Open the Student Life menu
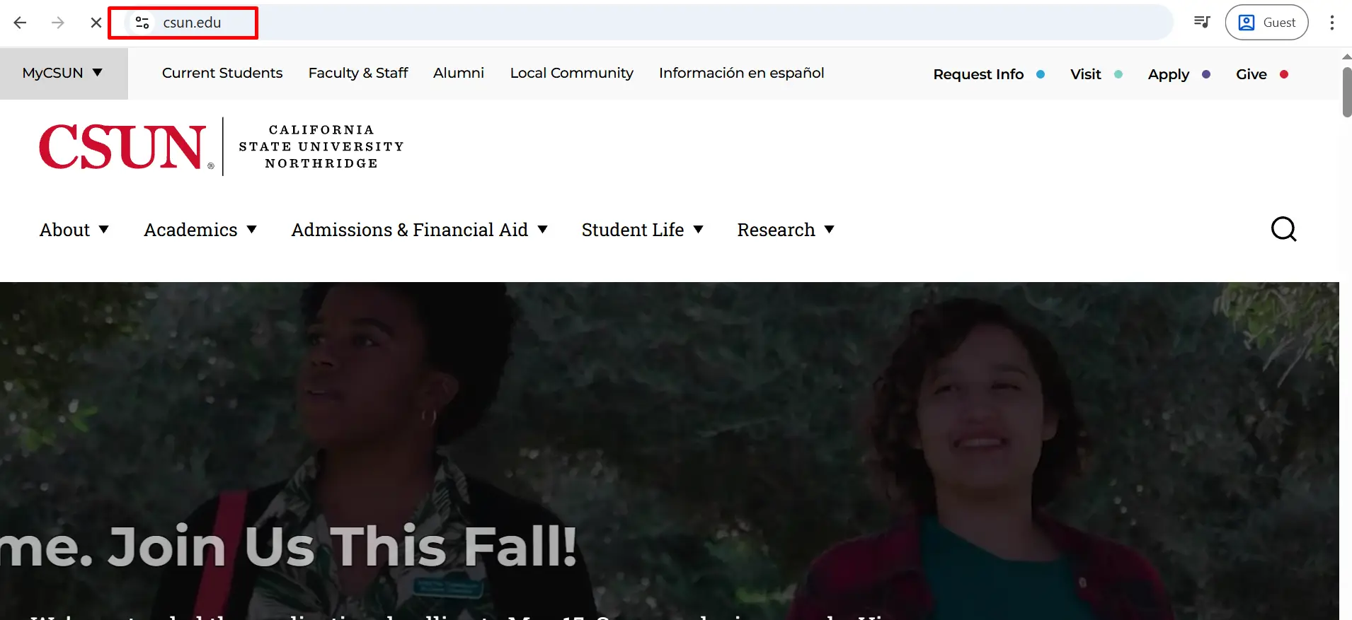The height and width of the screenshot is (620, 1352). coord(643,230)
